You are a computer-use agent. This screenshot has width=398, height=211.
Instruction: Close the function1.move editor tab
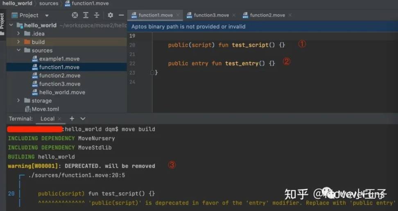click(x=178, y=15)
